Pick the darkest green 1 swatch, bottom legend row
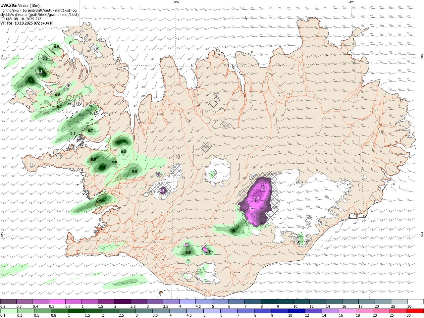The height and width of the screenshot is (318, 424). point(76,311)
